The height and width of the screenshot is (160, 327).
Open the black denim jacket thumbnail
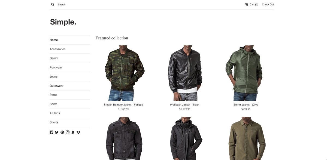click(124, 138)
